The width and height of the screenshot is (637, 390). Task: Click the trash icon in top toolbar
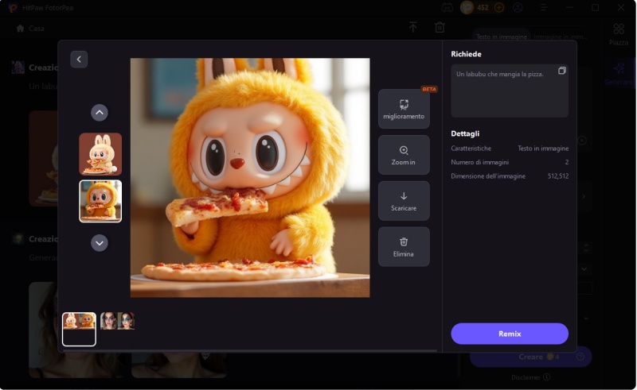click(440, 28)
